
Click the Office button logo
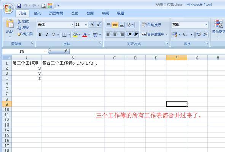coord(8,9)
